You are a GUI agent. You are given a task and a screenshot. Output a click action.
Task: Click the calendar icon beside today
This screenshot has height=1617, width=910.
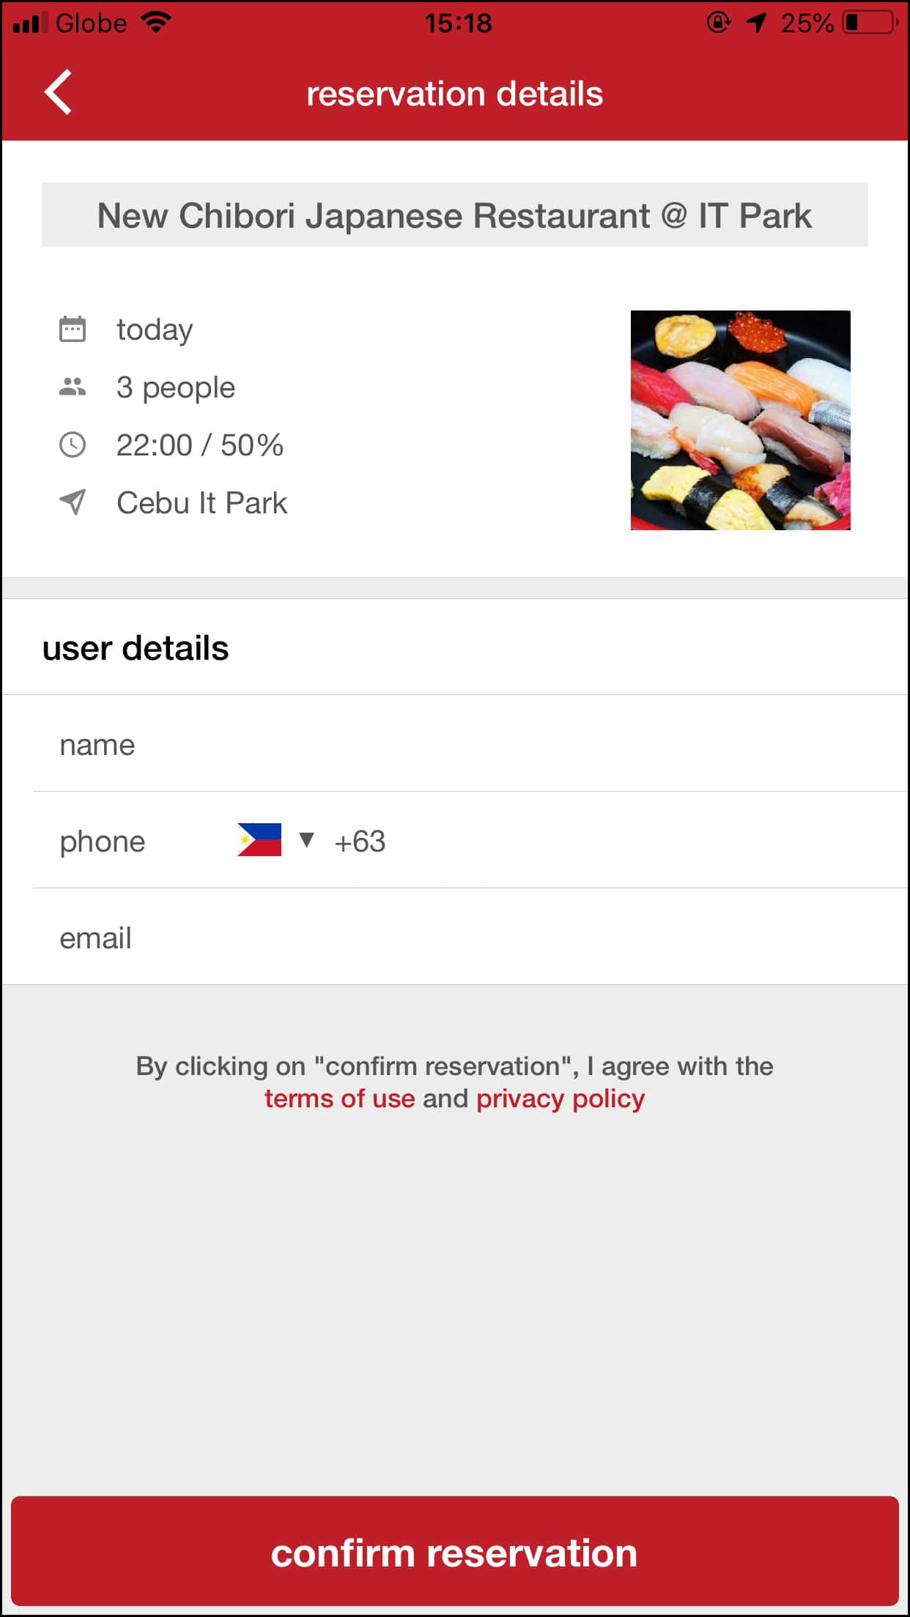pos(73,330)
